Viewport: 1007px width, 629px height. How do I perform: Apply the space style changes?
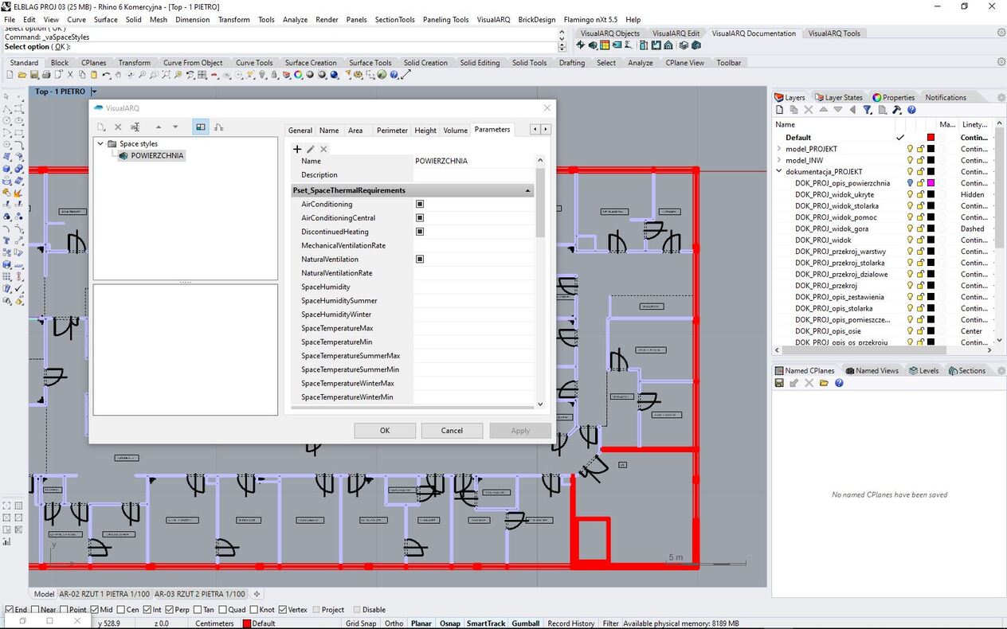pyautogui.click(x=519, y=430)
